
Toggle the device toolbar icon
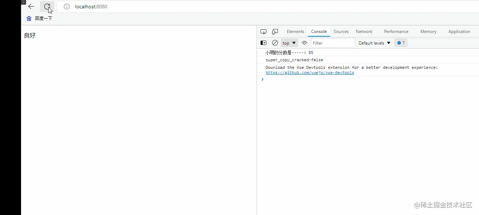coord(275,32)
